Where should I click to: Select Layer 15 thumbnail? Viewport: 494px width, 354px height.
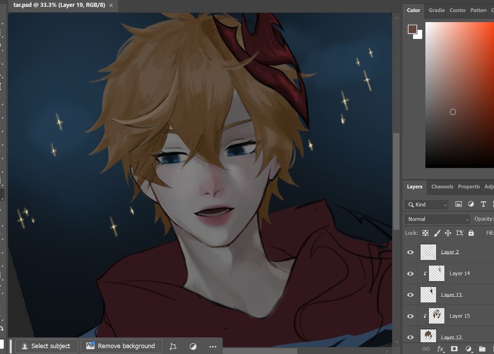(x=437, y=316)
